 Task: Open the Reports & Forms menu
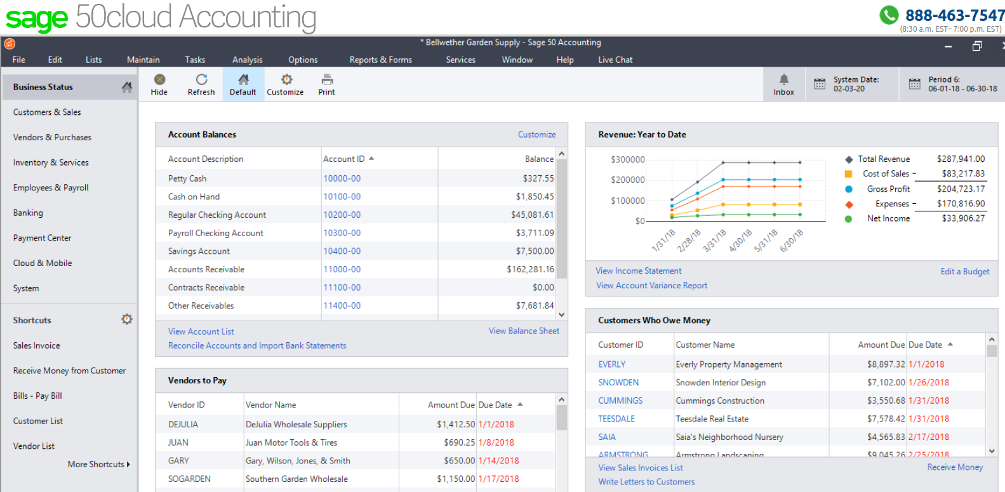pyautogui.click(x=380, y=60)
